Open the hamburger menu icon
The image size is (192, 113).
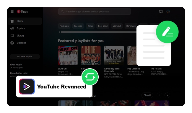12,11
